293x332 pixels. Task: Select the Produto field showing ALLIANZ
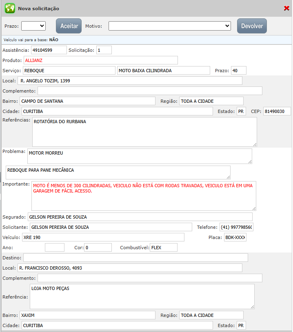[100, 60]
